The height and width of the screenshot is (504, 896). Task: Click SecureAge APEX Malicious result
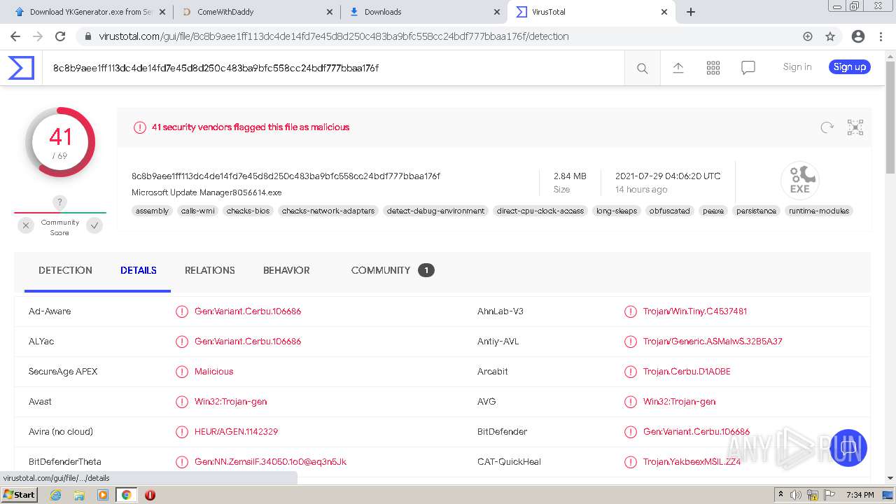point(214,371)
